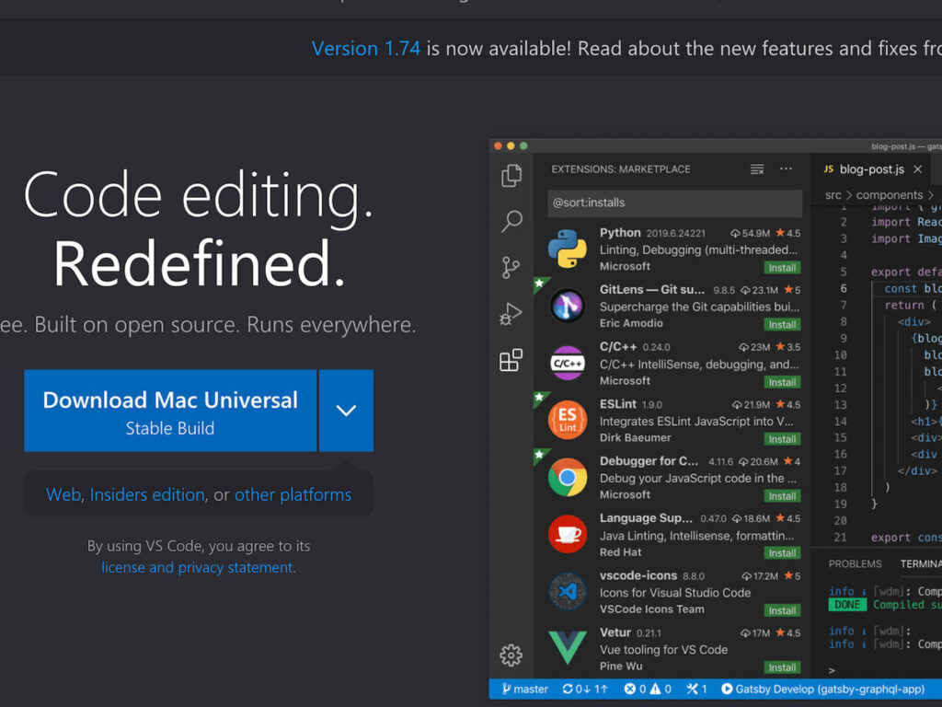Image resolution: width=942 pixels, height=707 pixels.
Task: Click the components breadcrumb chevron
Action: (931, 195)
